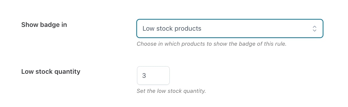Click empty area right of number 3
This screenshot has height=107, width=348.
[158, 76]
